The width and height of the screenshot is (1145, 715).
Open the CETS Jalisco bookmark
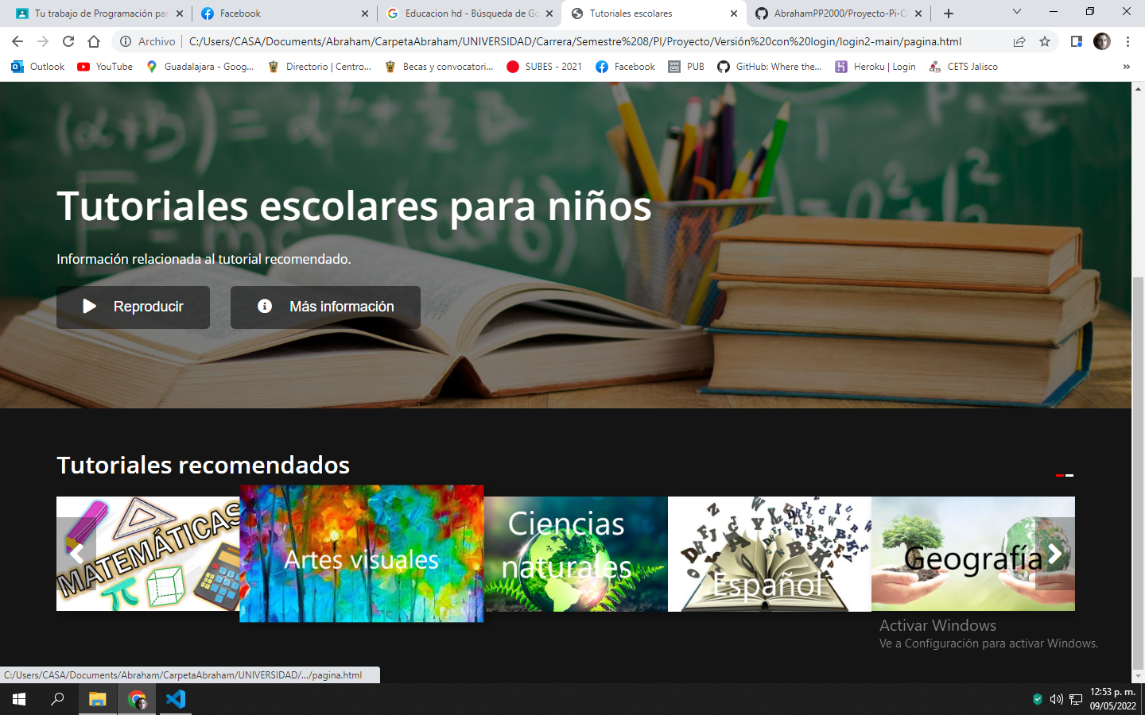pyautogui.click(x=964, y=67)
